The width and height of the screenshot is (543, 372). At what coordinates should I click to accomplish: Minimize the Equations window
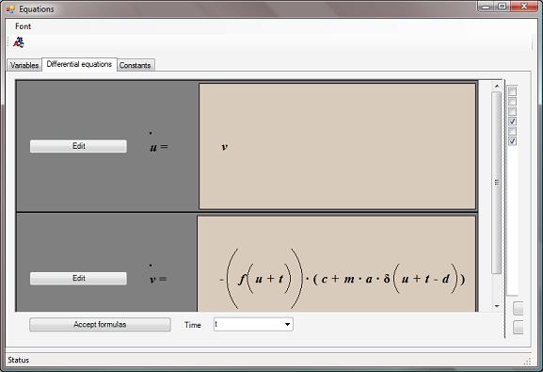(x=486, y=7)
